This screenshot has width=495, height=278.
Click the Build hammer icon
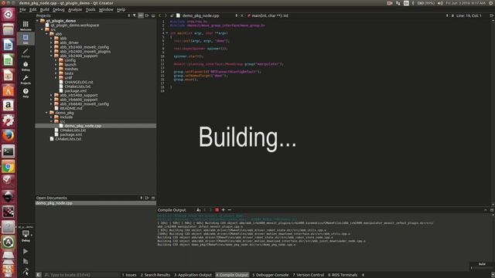(26, 271)
